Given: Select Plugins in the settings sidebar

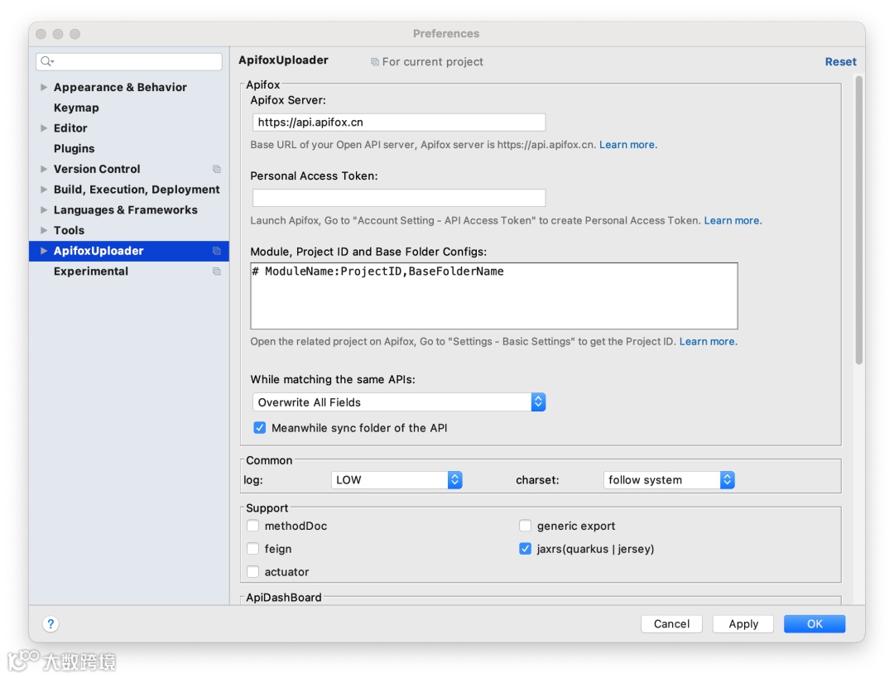Looking at the screenshot, I should (x=74, y=149).
